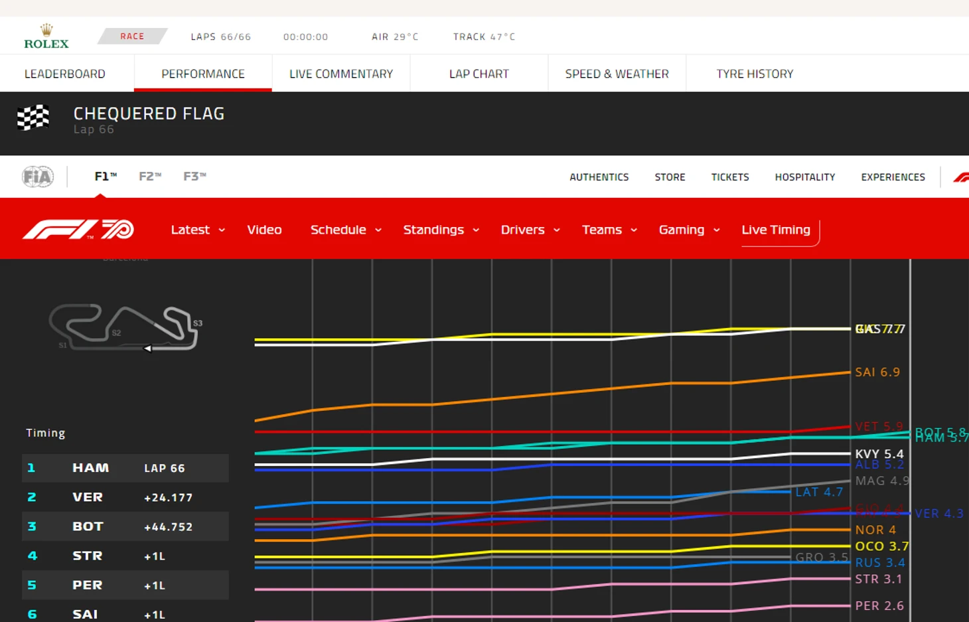Expand the Drivers dropdown menu
Image resolution: width=969 pixels, height=622 pixels.
(x=530, y=230)
